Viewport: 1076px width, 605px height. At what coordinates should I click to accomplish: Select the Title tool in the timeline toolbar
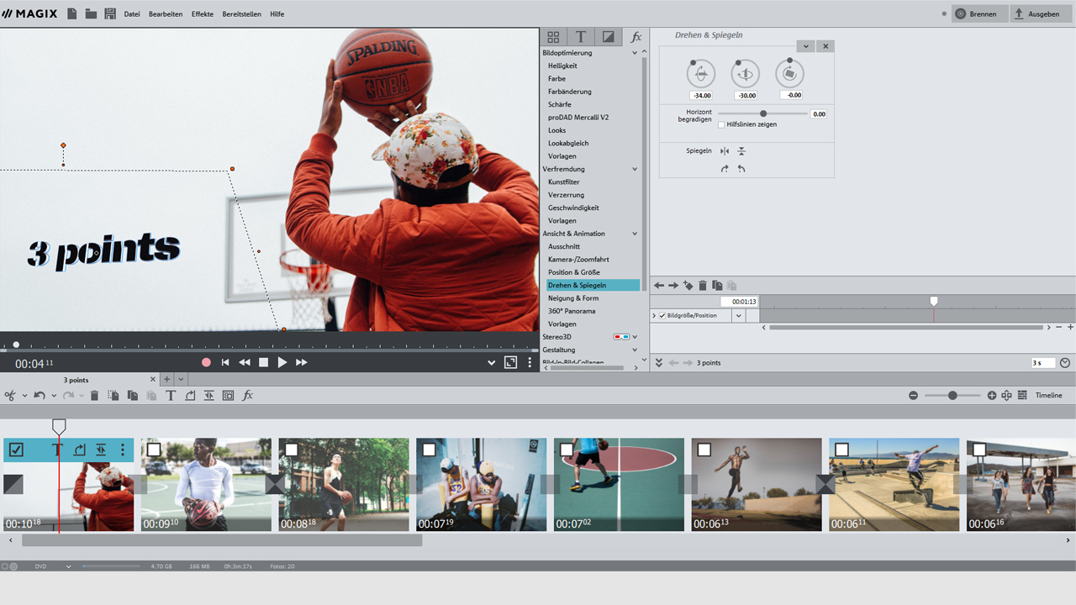coord(170,395)
